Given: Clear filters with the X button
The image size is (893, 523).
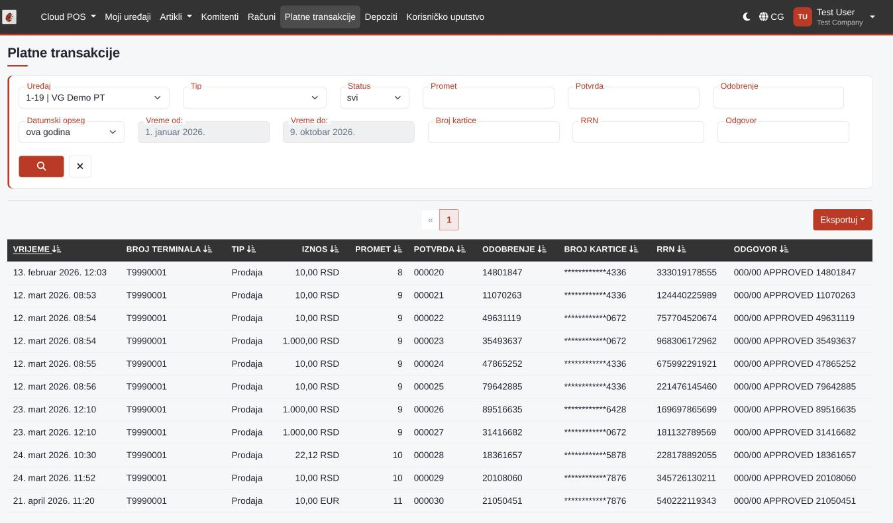Looking at the screenshot, I should click(x=80, y=166).
